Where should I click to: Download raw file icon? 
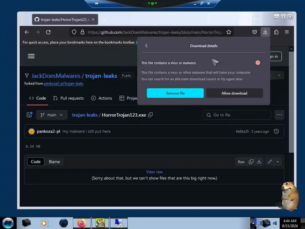(x=259, y=162)
